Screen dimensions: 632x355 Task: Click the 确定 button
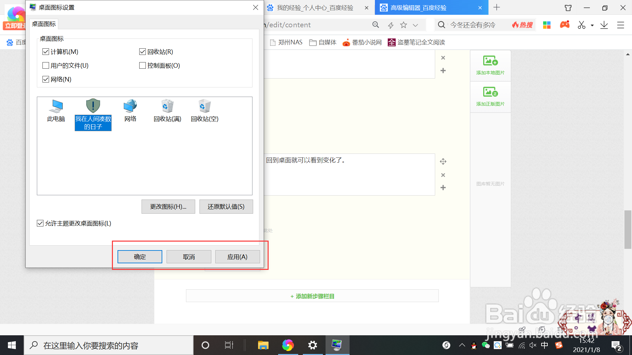point(140,257)
